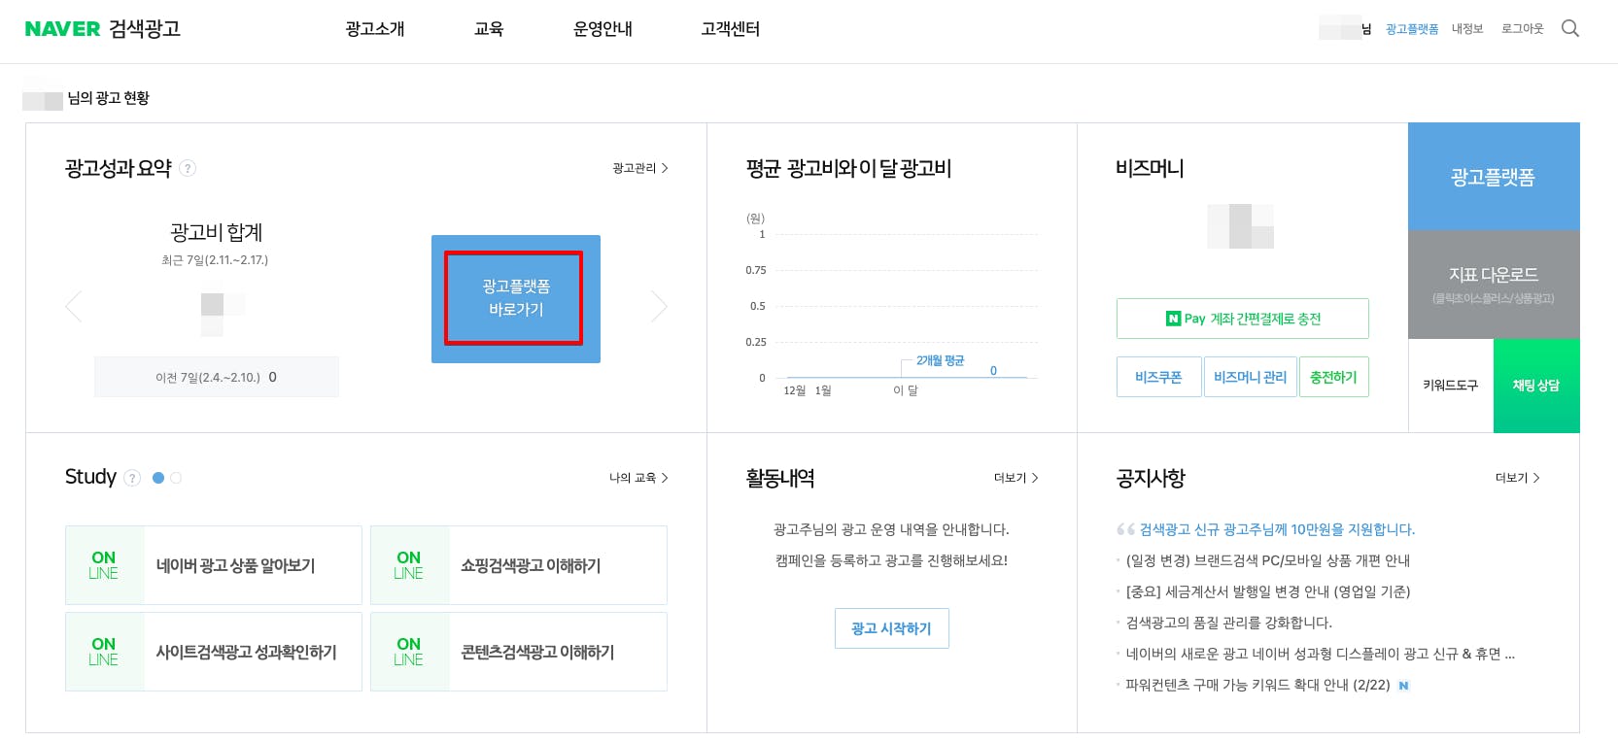This screenshot has height=742, width=1618.
Task: Open the 콘텐츠검색광고 이해하기 course
Action: 519,652
